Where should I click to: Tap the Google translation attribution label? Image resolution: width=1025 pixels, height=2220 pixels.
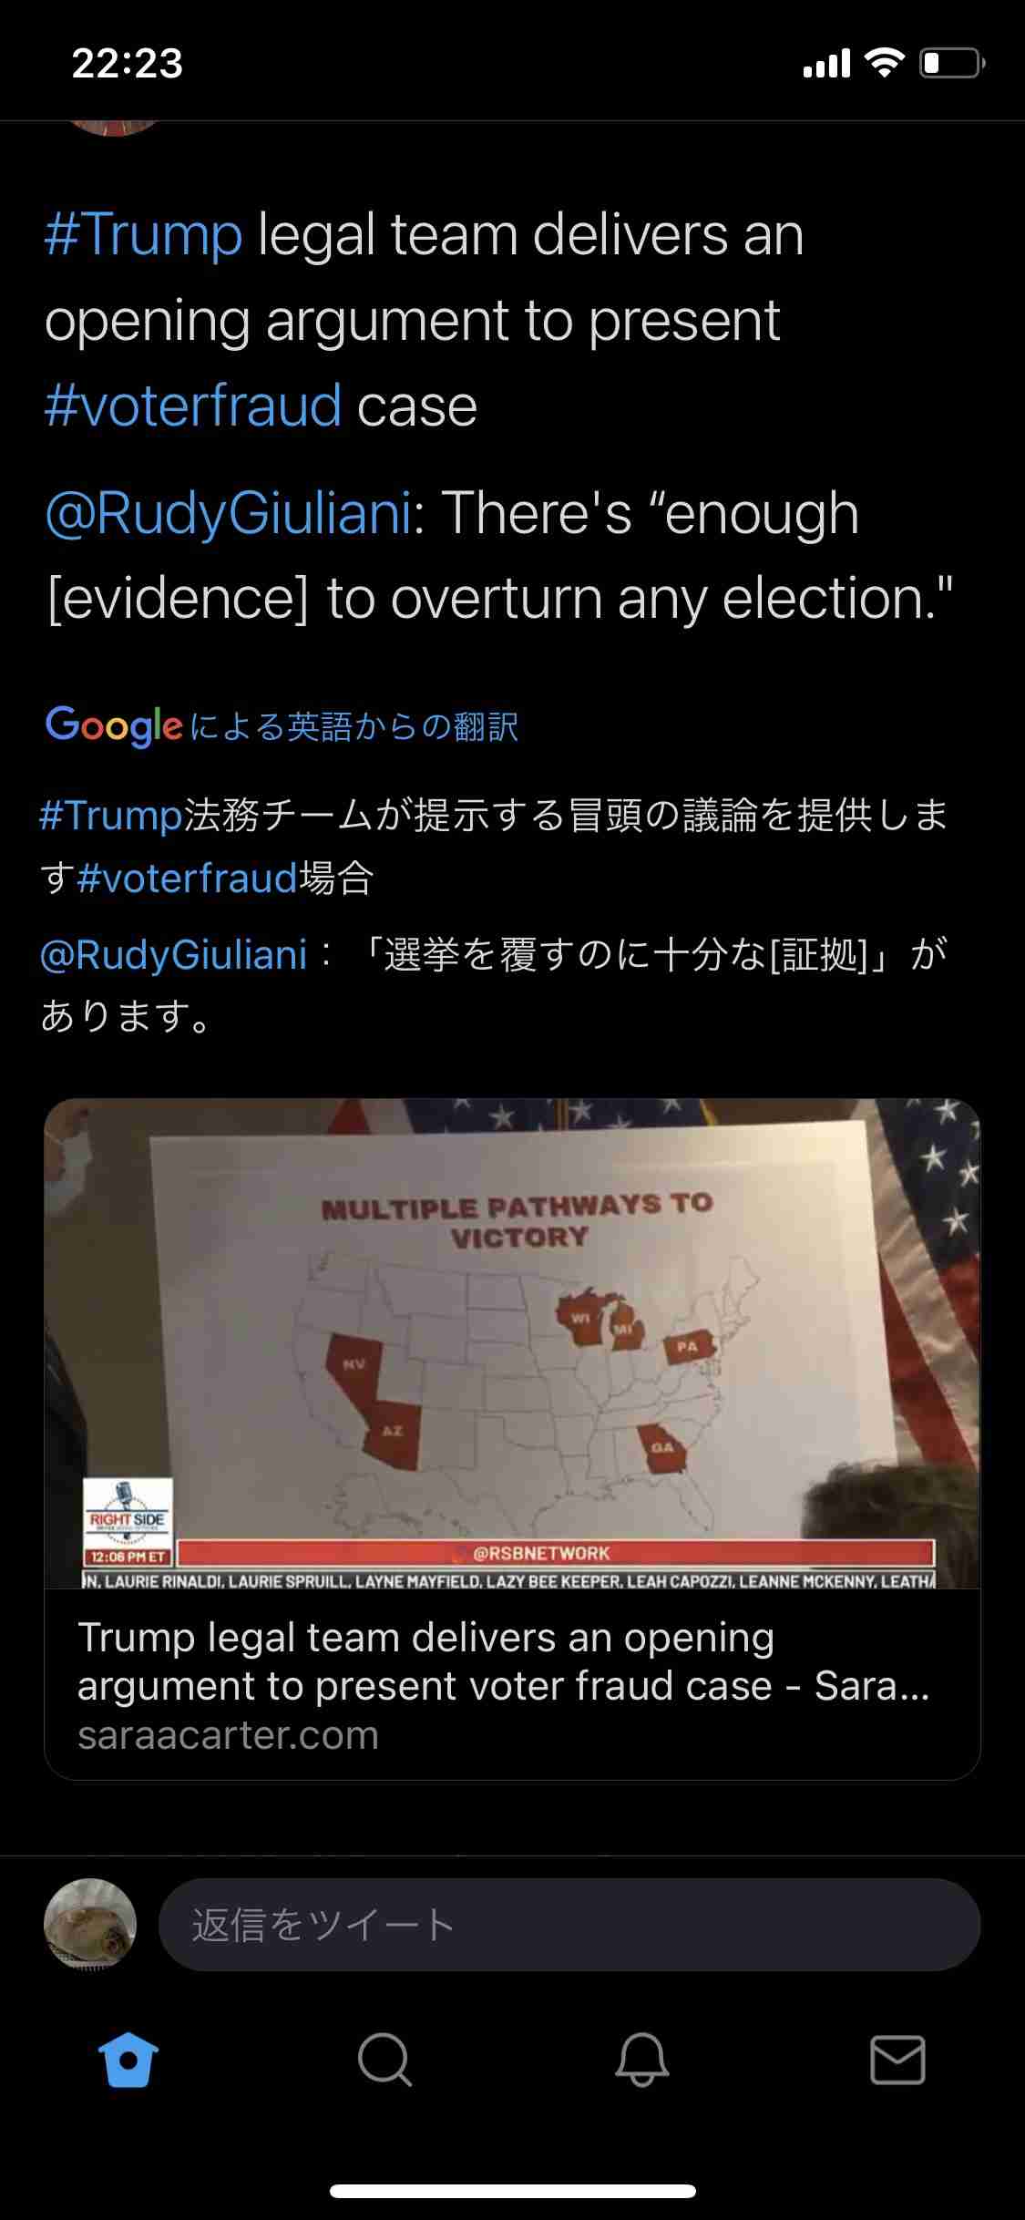282,726
